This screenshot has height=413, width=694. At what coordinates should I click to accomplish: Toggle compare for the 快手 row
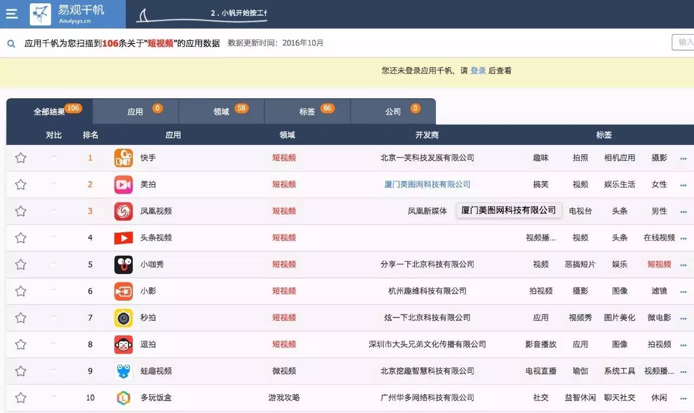[x=54, y=157]
